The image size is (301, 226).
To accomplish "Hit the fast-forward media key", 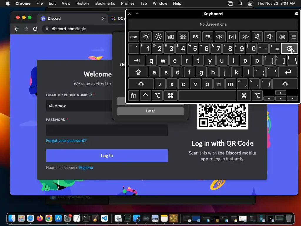I will 245,37.
